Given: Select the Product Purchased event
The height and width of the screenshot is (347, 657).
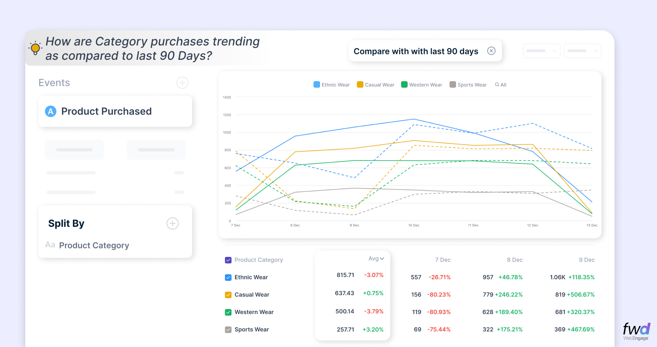Looking at the screenshot, I should [106, 111].
